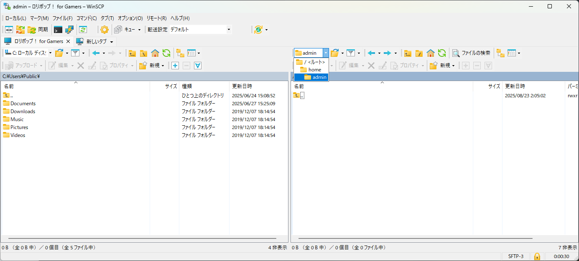Open the オプション(O) menu
The width and height of the screenshot is (579, 261).
(x=130, y=18)
